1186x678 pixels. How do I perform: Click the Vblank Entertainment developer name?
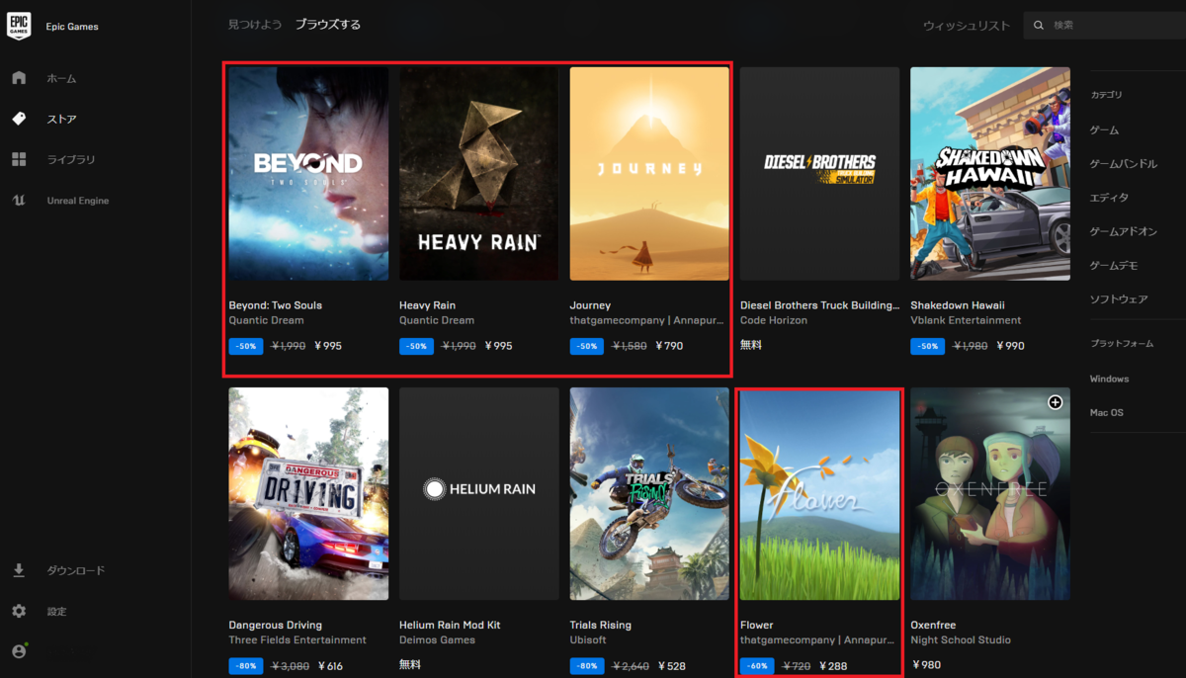(x=966, y=320)
